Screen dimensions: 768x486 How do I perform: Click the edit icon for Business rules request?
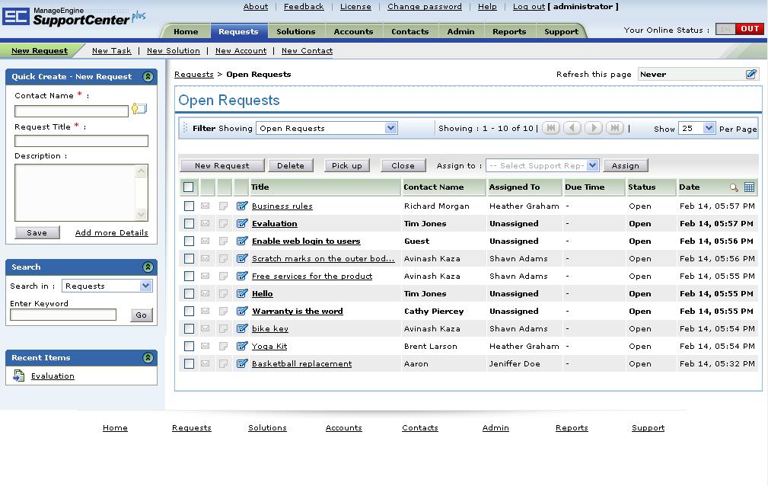point(242,206)
